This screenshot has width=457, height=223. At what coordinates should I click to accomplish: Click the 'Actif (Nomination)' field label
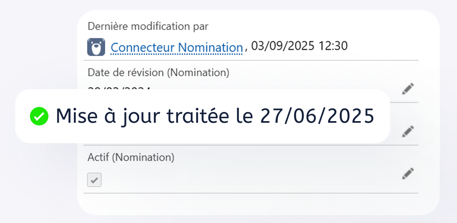pyautogui.click(x=131, y=157)
